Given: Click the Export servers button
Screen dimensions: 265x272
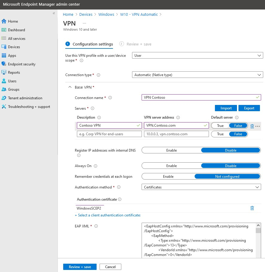Looking at the screenshot, I should 249,108.
